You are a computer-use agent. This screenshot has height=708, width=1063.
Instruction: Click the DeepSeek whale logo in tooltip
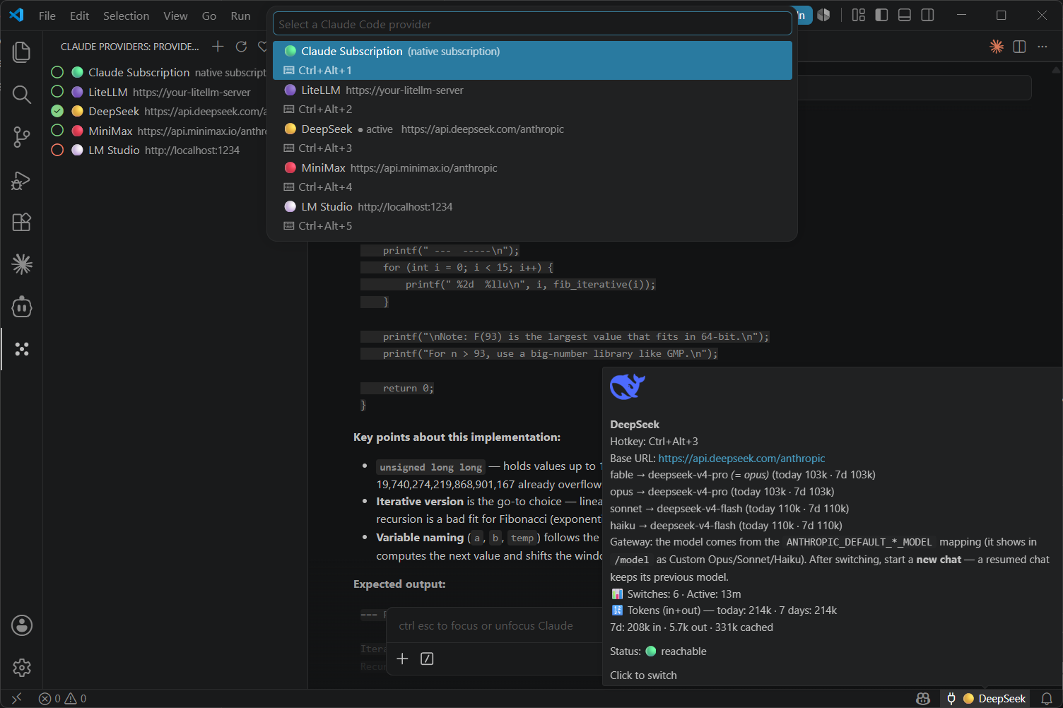pos(628,387)
